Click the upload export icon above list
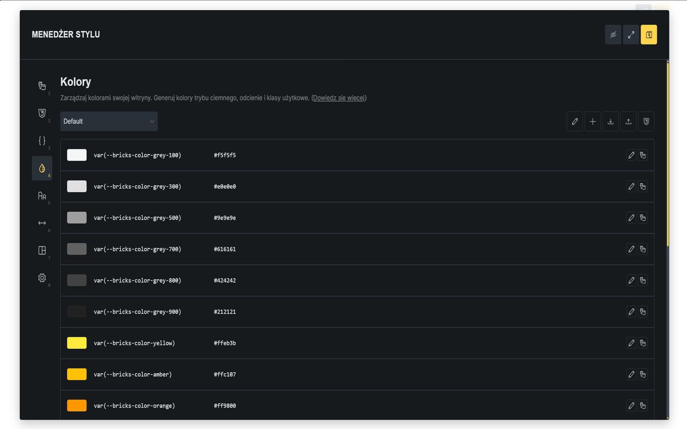This screenshot has width=687, height=429. pyautogui.click(x=628, y=121)
